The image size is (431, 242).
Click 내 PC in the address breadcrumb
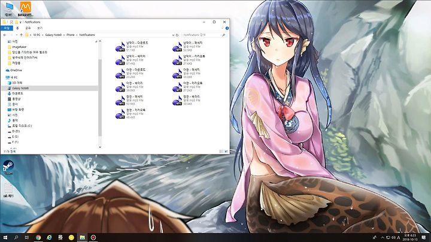(x=37, y=35)
